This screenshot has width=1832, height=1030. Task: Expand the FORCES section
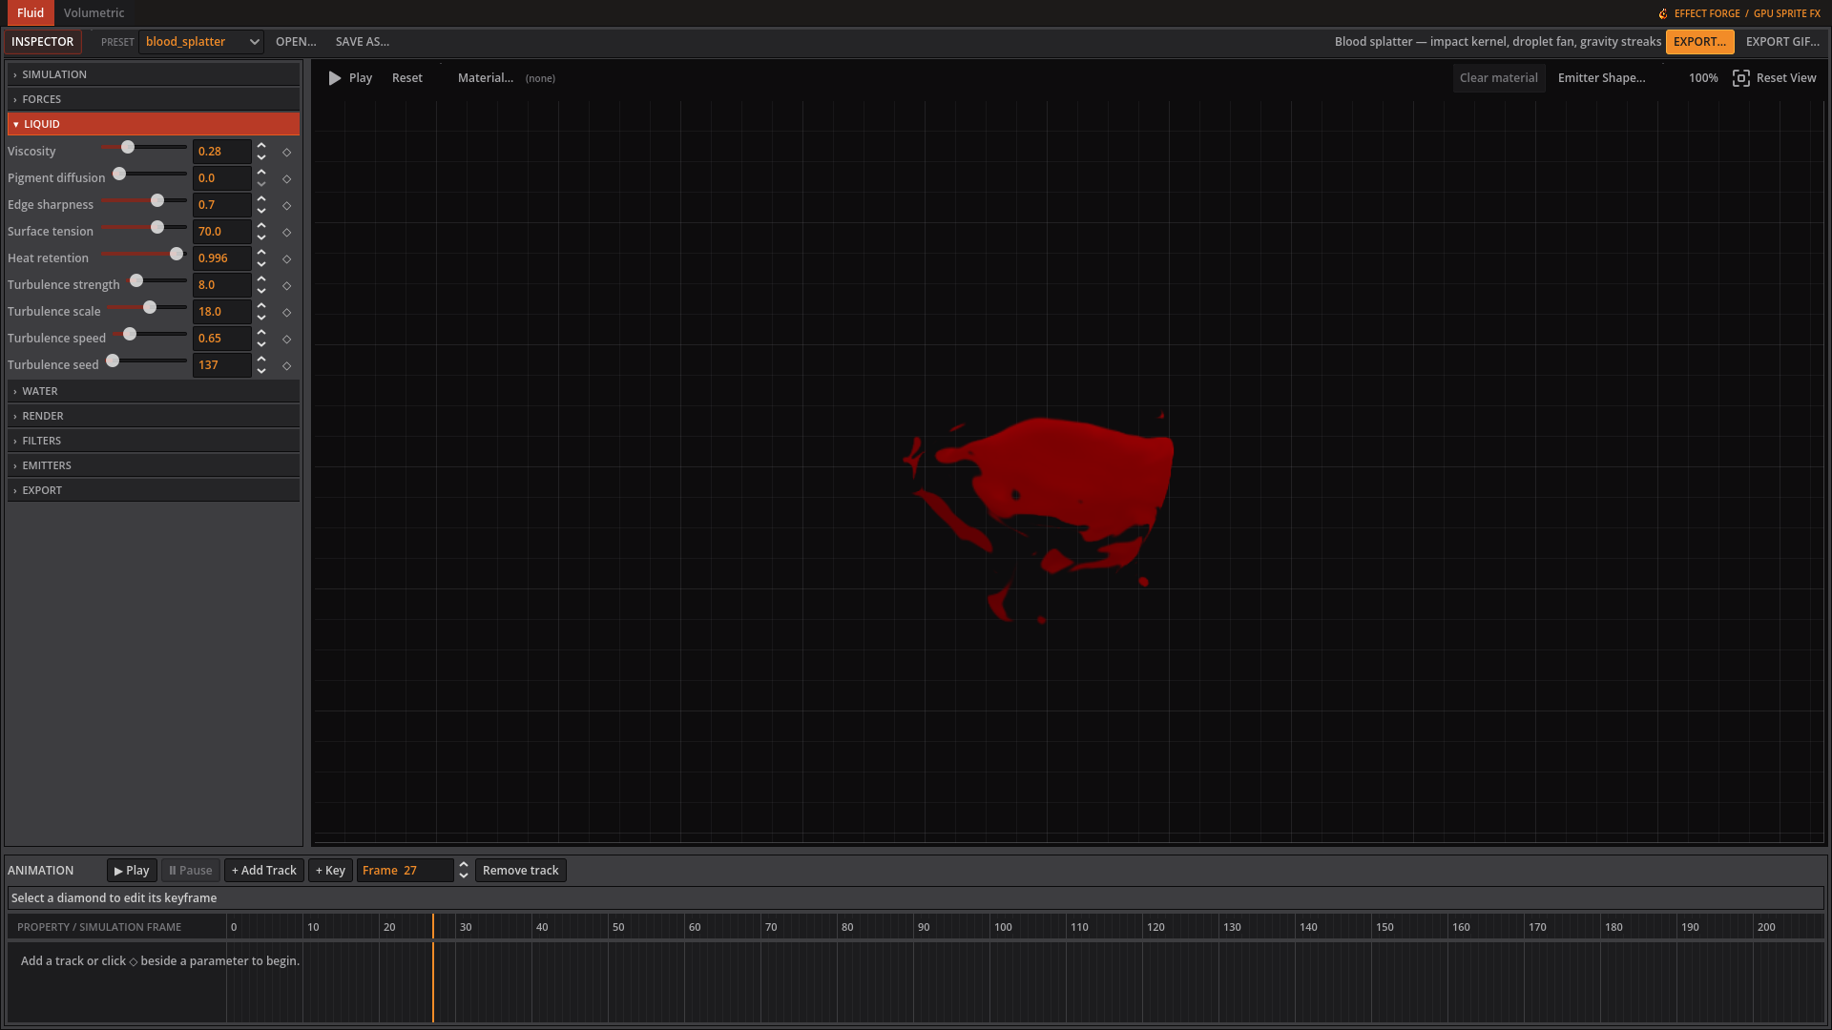(x=154, y=99)
